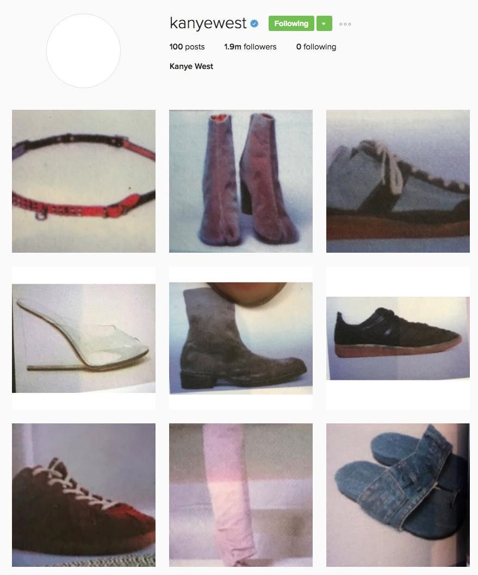The width and height of the screenshot is (478, 575).
Task: Click the 100 posts count
Action: tap(187, 47)
